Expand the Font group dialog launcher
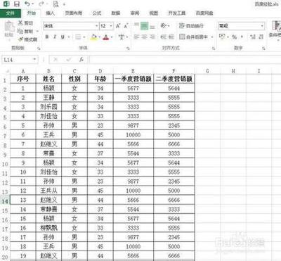 (x=128, y=49)
